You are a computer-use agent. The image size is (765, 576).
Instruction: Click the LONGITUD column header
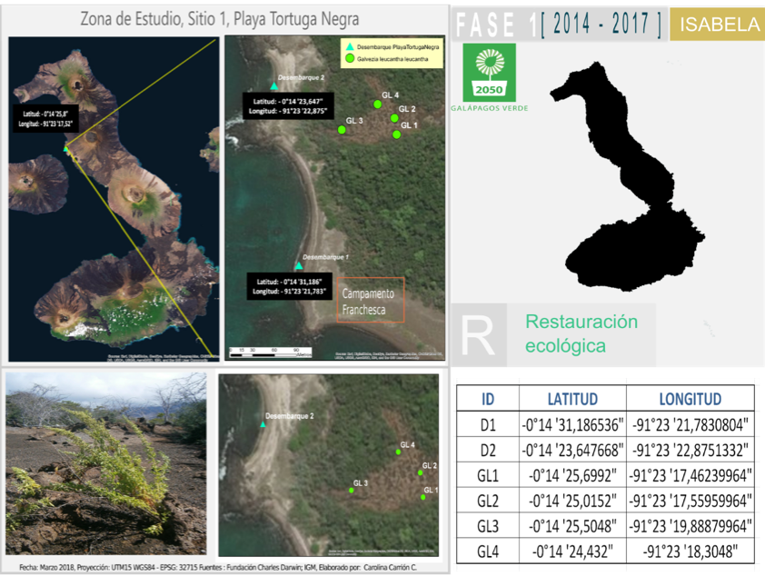[x=690, y=399]
